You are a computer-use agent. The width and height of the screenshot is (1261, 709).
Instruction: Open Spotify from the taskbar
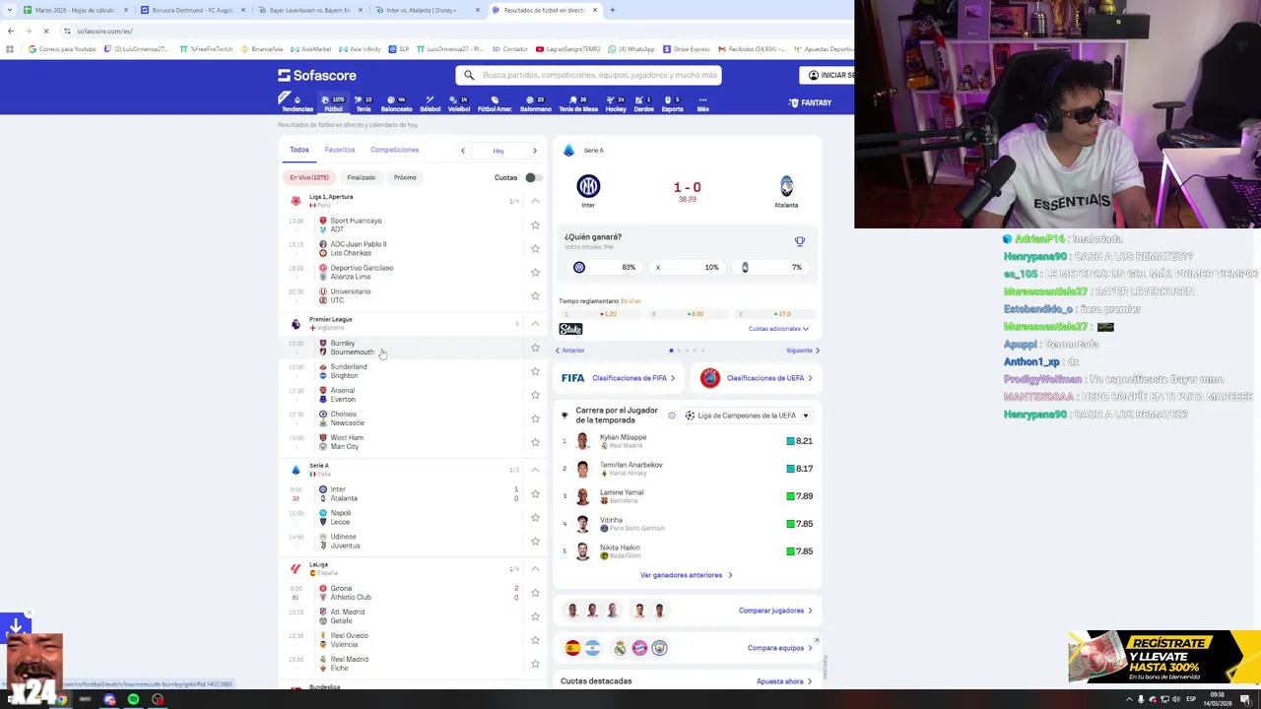[x=133, y=699]
